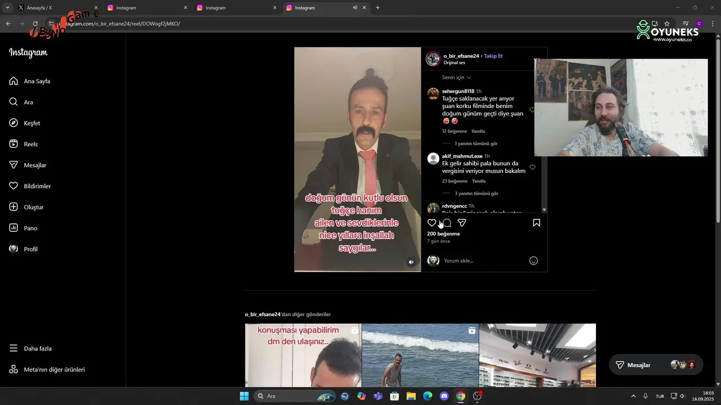Save the reel with bookmark icon

[x=536, y=223]
